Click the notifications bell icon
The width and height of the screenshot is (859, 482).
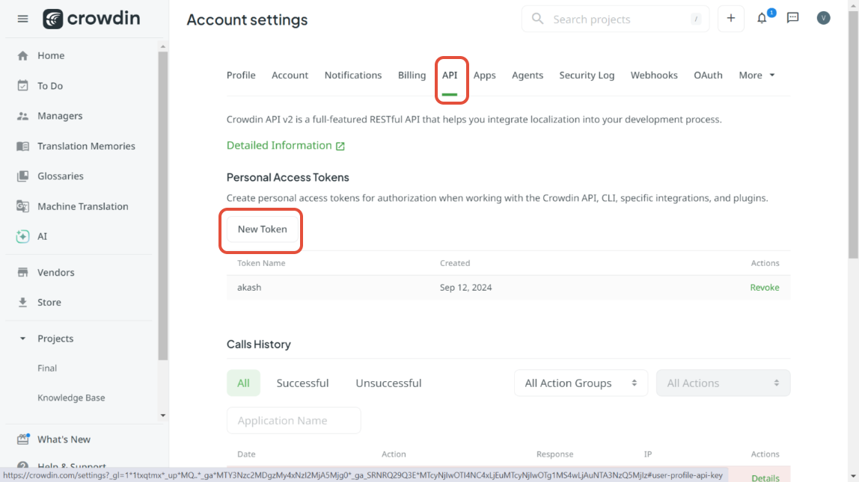pos(762,19)
